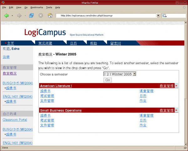The height and width of the screenshot is (151, 188).
Task: Go to the Home page icon
Action: [x=50, y=15]
